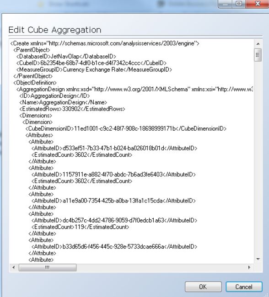Click the empty horizontal scrollbar track area
The height and width of the screenshot is (297, 269).
(x=161, y=267)
